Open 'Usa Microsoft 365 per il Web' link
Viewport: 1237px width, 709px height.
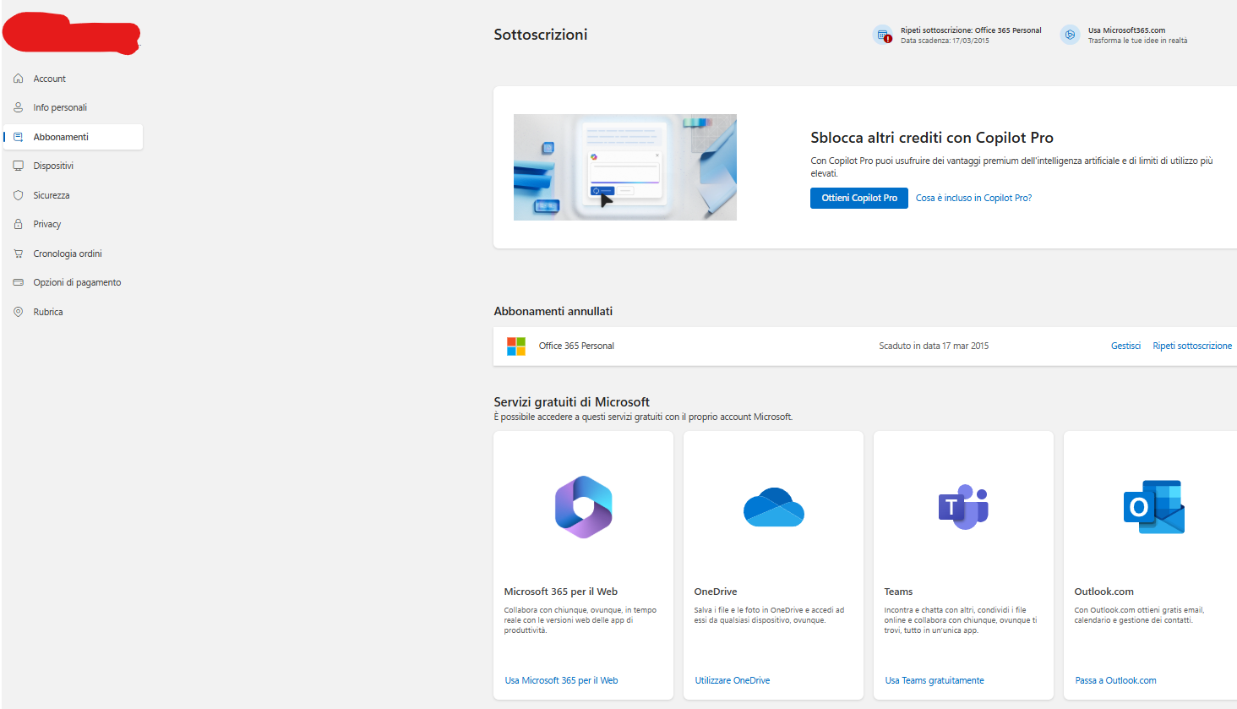click(x=561, y=680)
